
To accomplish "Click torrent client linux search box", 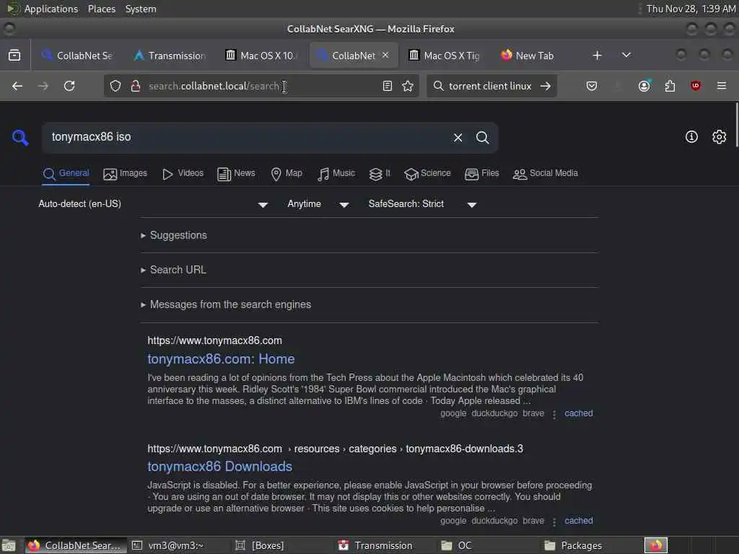I will point(490,86).
